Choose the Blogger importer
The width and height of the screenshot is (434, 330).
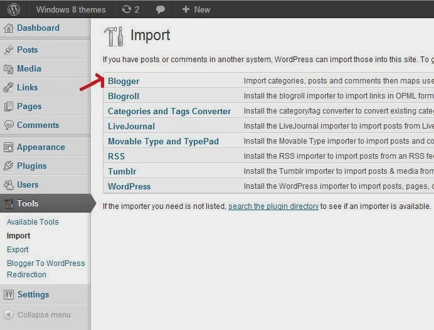[124, 82]
